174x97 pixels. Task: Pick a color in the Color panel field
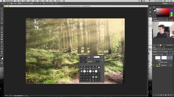pyautogui.click(x=163, y=13)
